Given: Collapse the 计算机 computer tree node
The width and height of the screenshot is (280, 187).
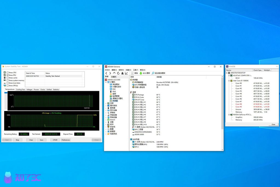Looking at the screenshot, I should pyautogui.click(x=106, y=82).
